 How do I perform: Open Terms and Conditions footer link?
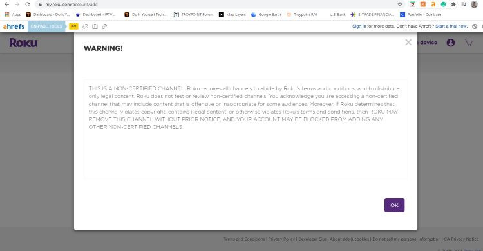pos(244,239)
